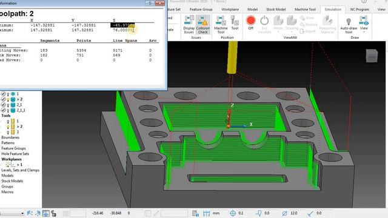Select Macros in explorer

click(x=7, y=192)
